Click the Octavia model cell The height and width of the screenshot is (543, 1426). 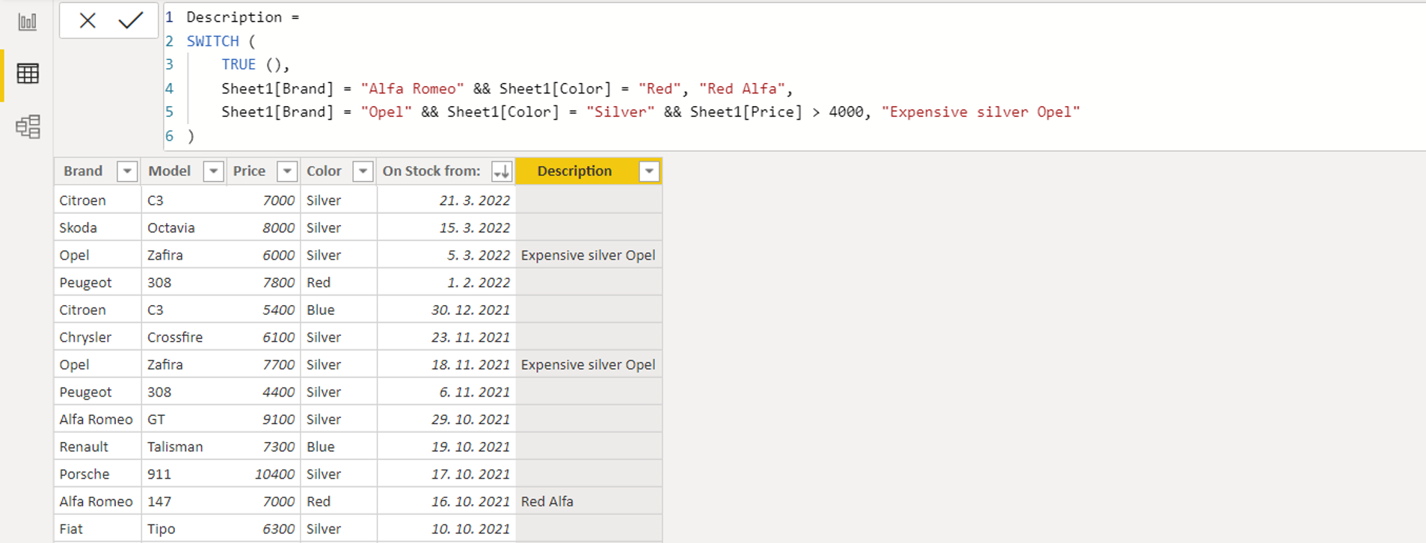tap(184, 227)
